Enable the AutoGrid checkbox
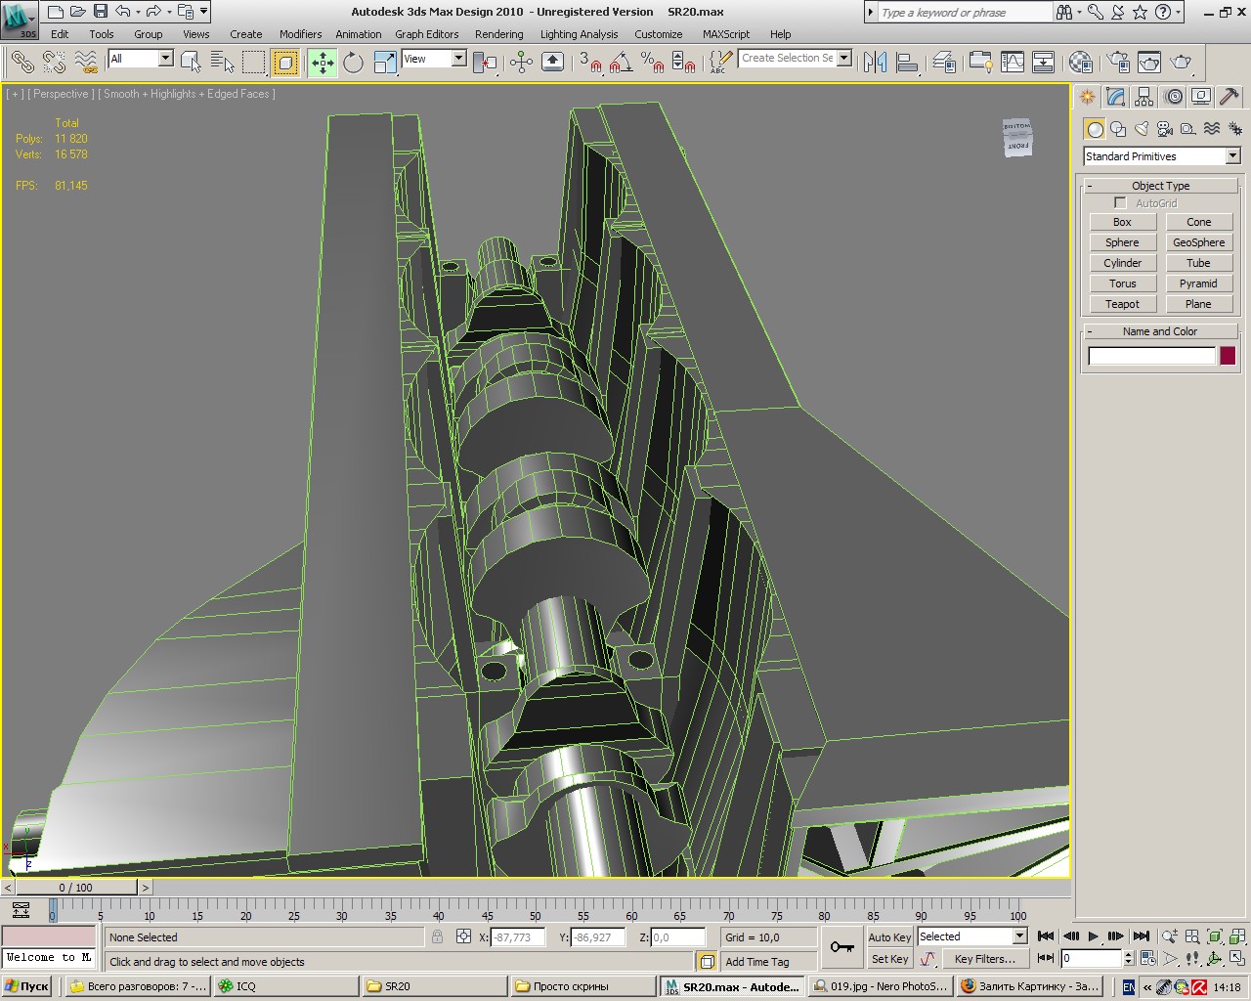 tap(1120, 203)
